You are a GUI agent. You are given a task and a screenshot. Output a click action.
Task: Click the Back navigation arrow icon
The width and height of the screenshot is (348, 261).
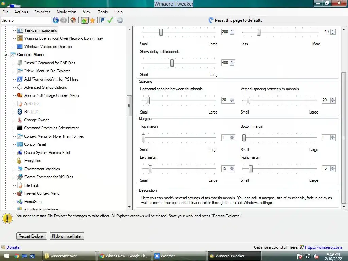click(56, 20)
